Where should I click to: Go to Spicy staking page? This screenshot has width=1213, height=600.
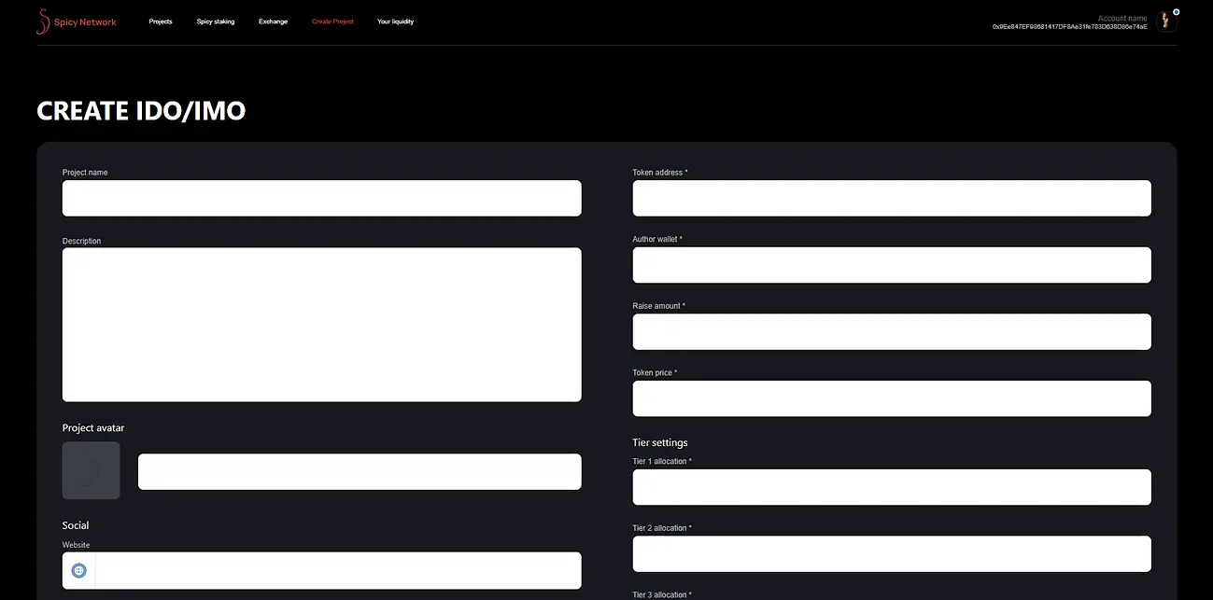pos(216,21)
